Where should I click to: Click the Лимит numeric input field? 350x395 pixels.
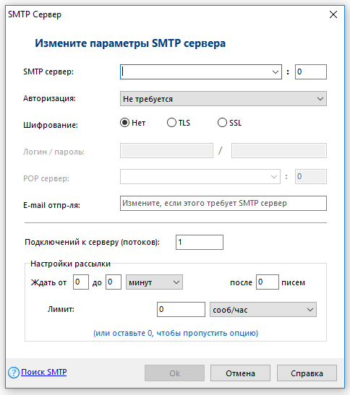(x=181, y=310)
